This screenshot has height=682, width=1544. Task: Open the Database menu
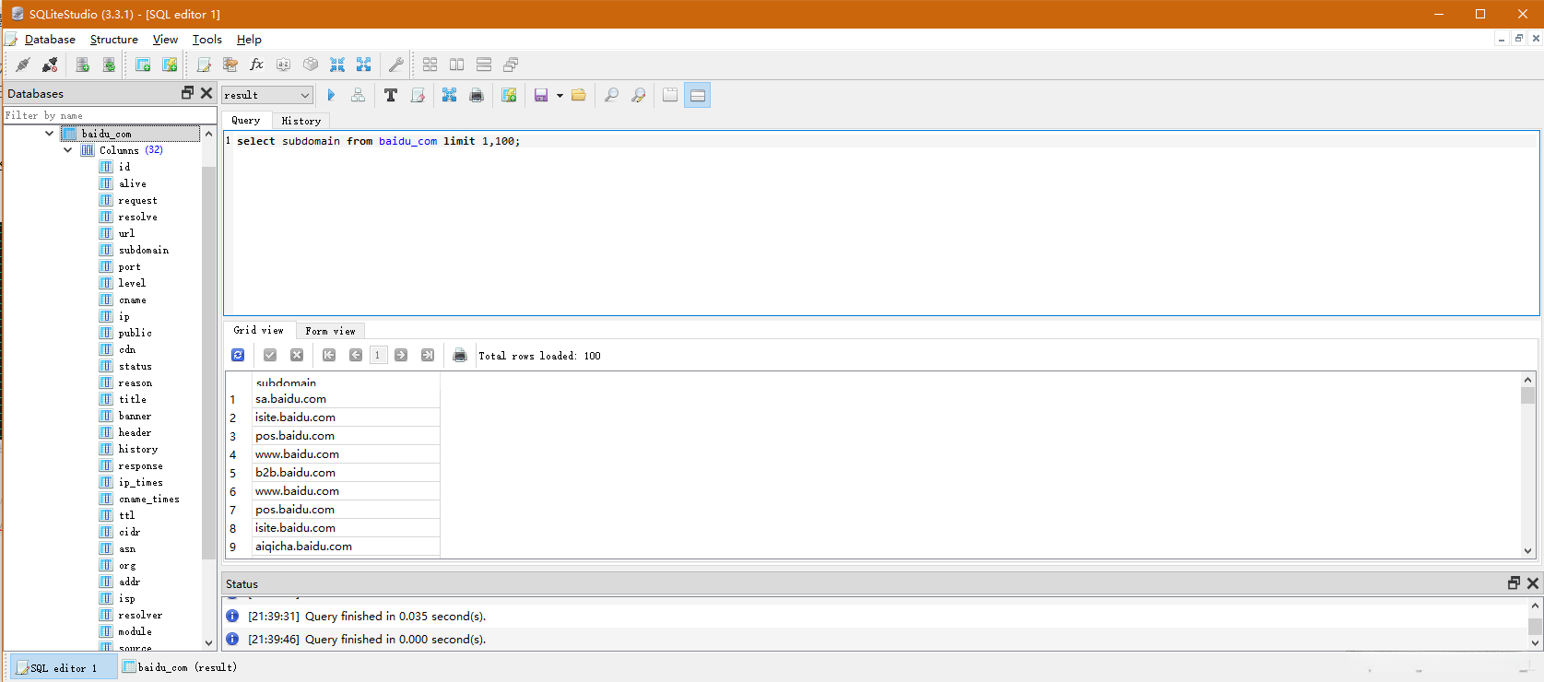coord(50,40)
